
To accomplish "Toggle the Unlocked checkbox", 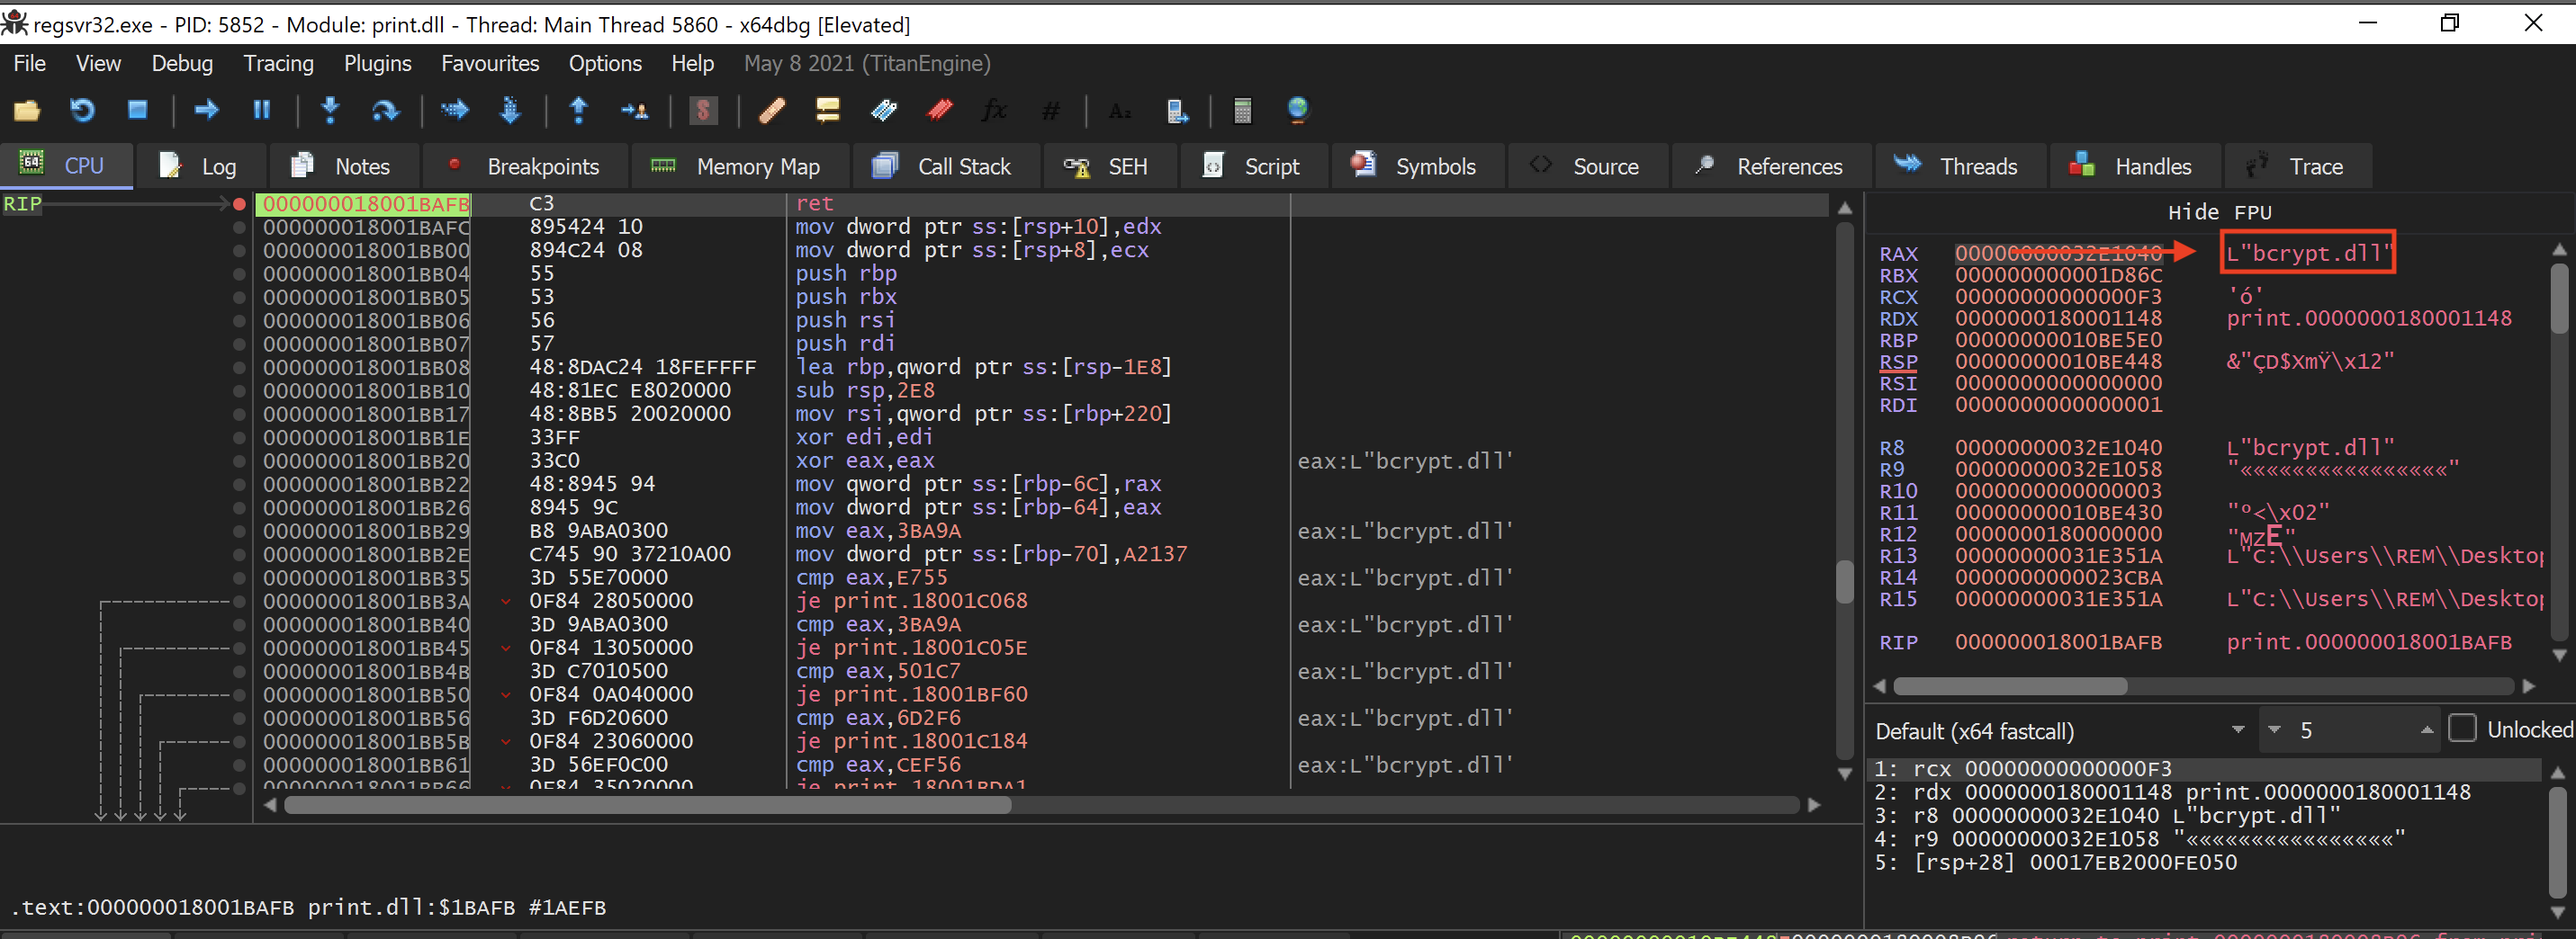I will pyautogui.click(x=2462, y=729).
